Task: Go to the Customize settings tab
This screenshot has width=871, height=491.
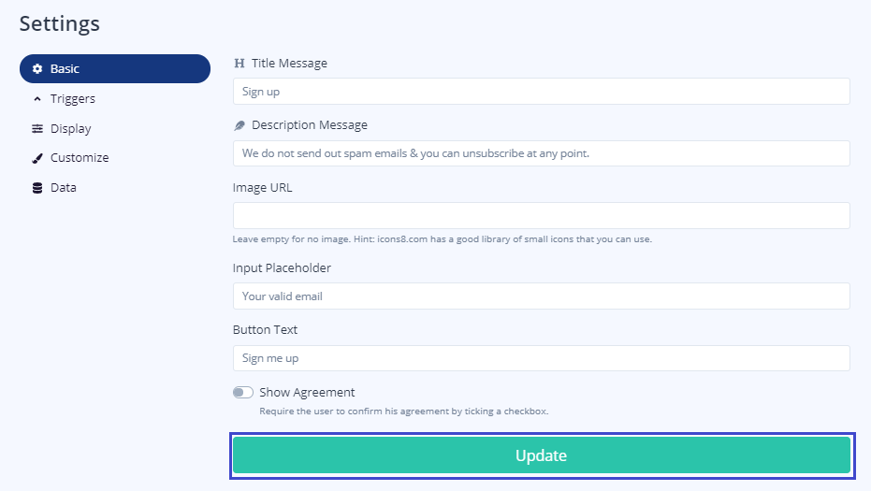Action: 80,158
